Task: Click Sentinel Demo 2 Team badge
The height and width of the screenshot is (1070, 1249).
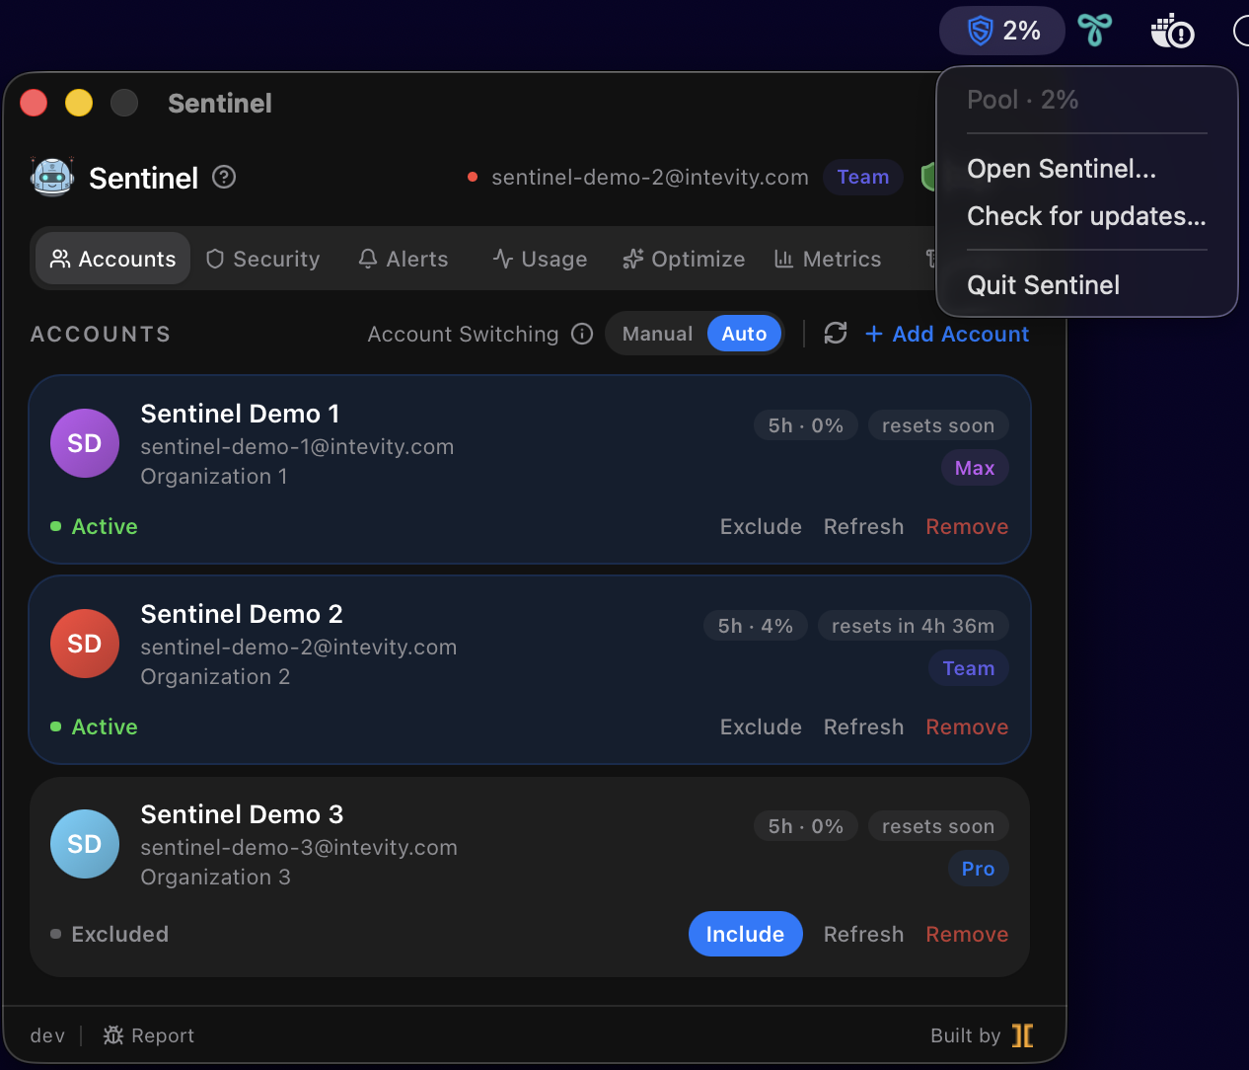Action: tap(968, 668)
